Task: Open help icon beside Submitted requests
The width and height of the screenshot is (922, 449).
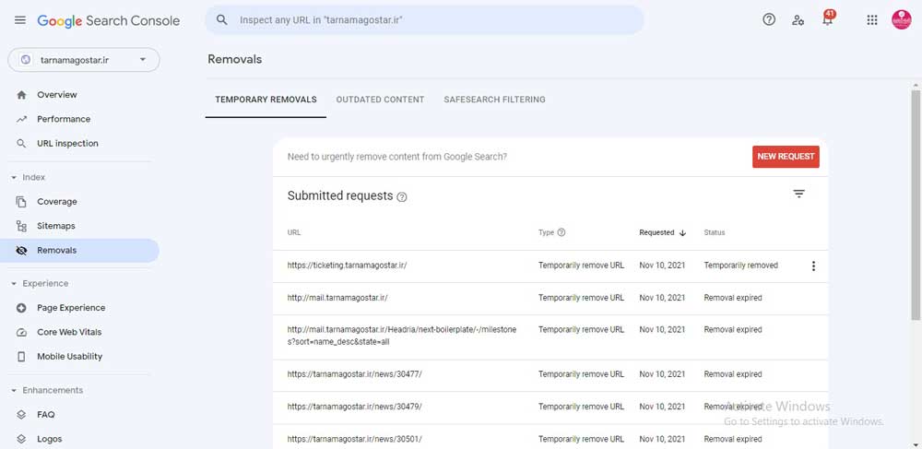Action: tap(402, 197)
